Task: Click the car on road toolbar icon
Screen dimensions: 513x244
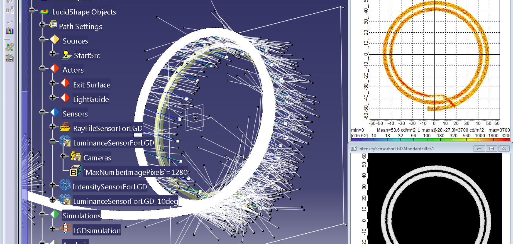Action: 9,58
